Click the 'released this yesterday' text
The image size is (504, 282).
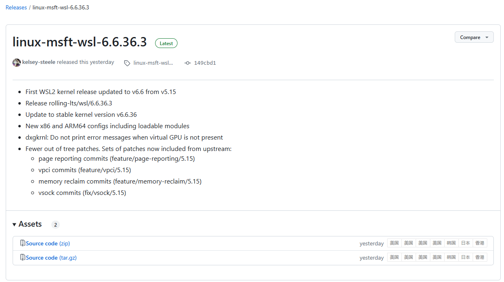85,62
